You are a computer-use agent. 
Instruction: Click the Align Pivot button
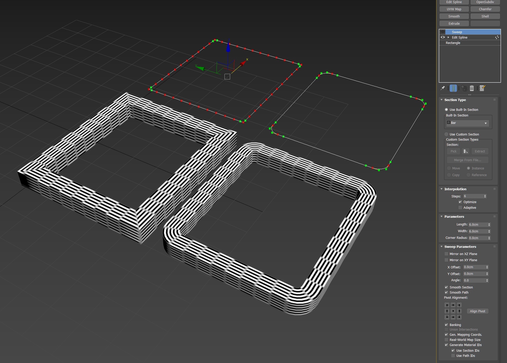click(477, 311)
